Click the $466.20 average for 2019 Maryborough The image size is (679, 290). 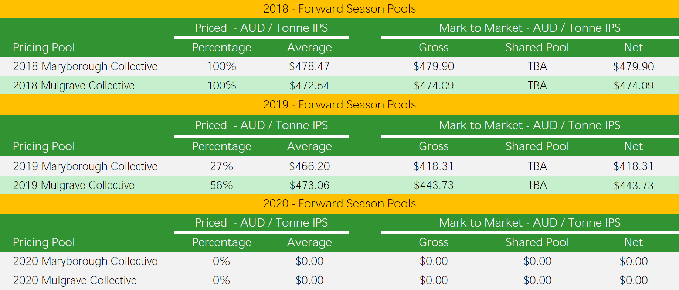pyautogui.click(x=309, y=166)
